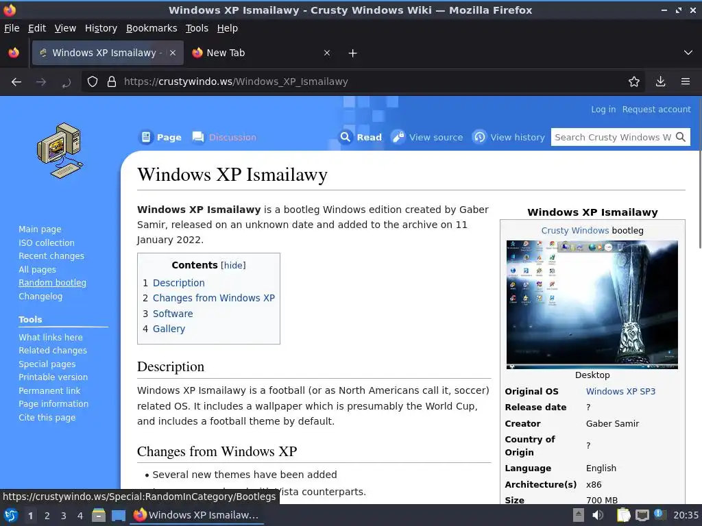Click the Cite this page link

pyautogui.click(x=47, y=417)
